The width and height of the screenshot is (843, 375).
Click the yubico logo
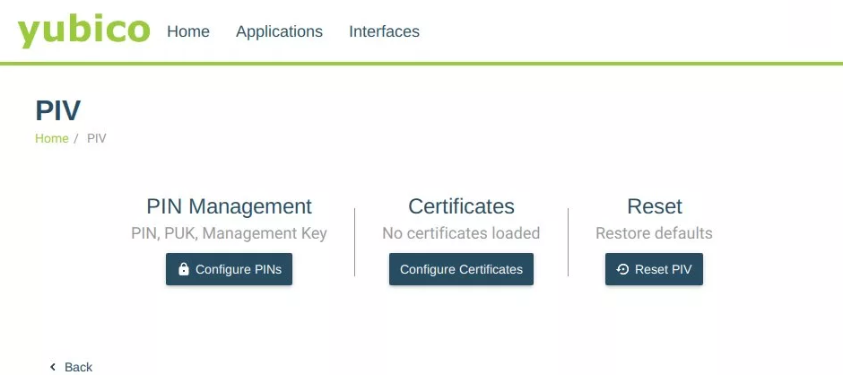pos(83,31)
